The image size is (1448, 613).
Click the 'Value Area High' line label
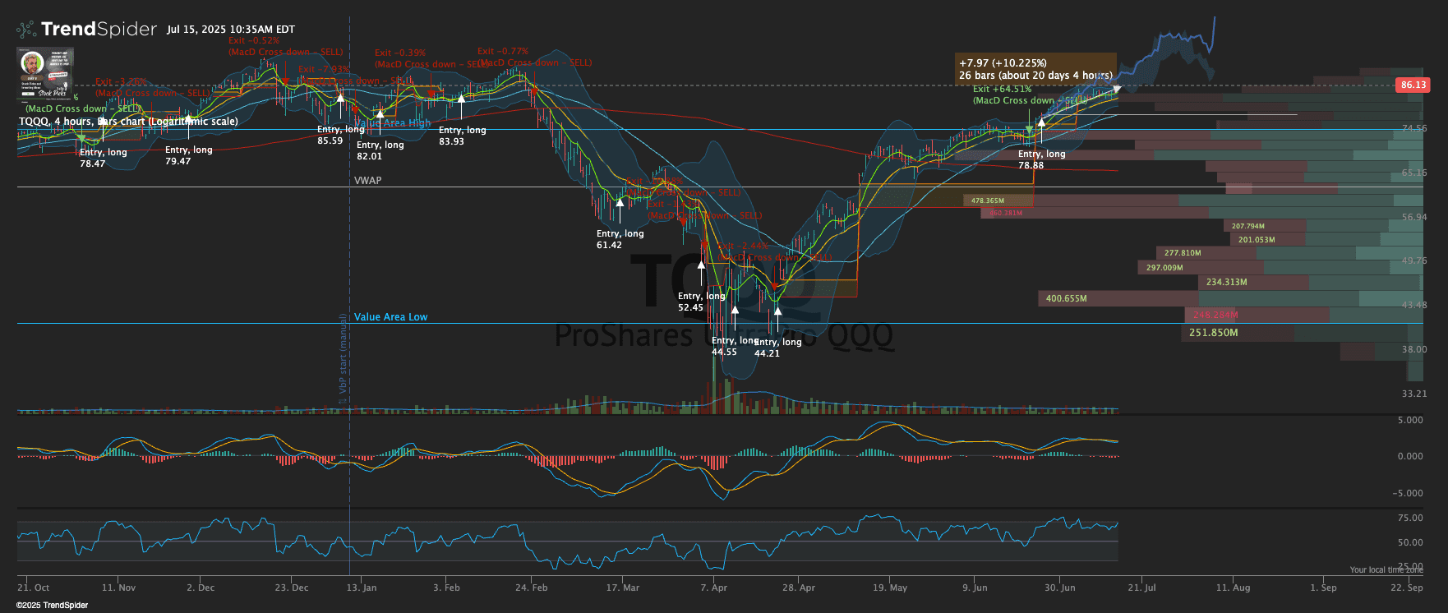tap(392, 123)
